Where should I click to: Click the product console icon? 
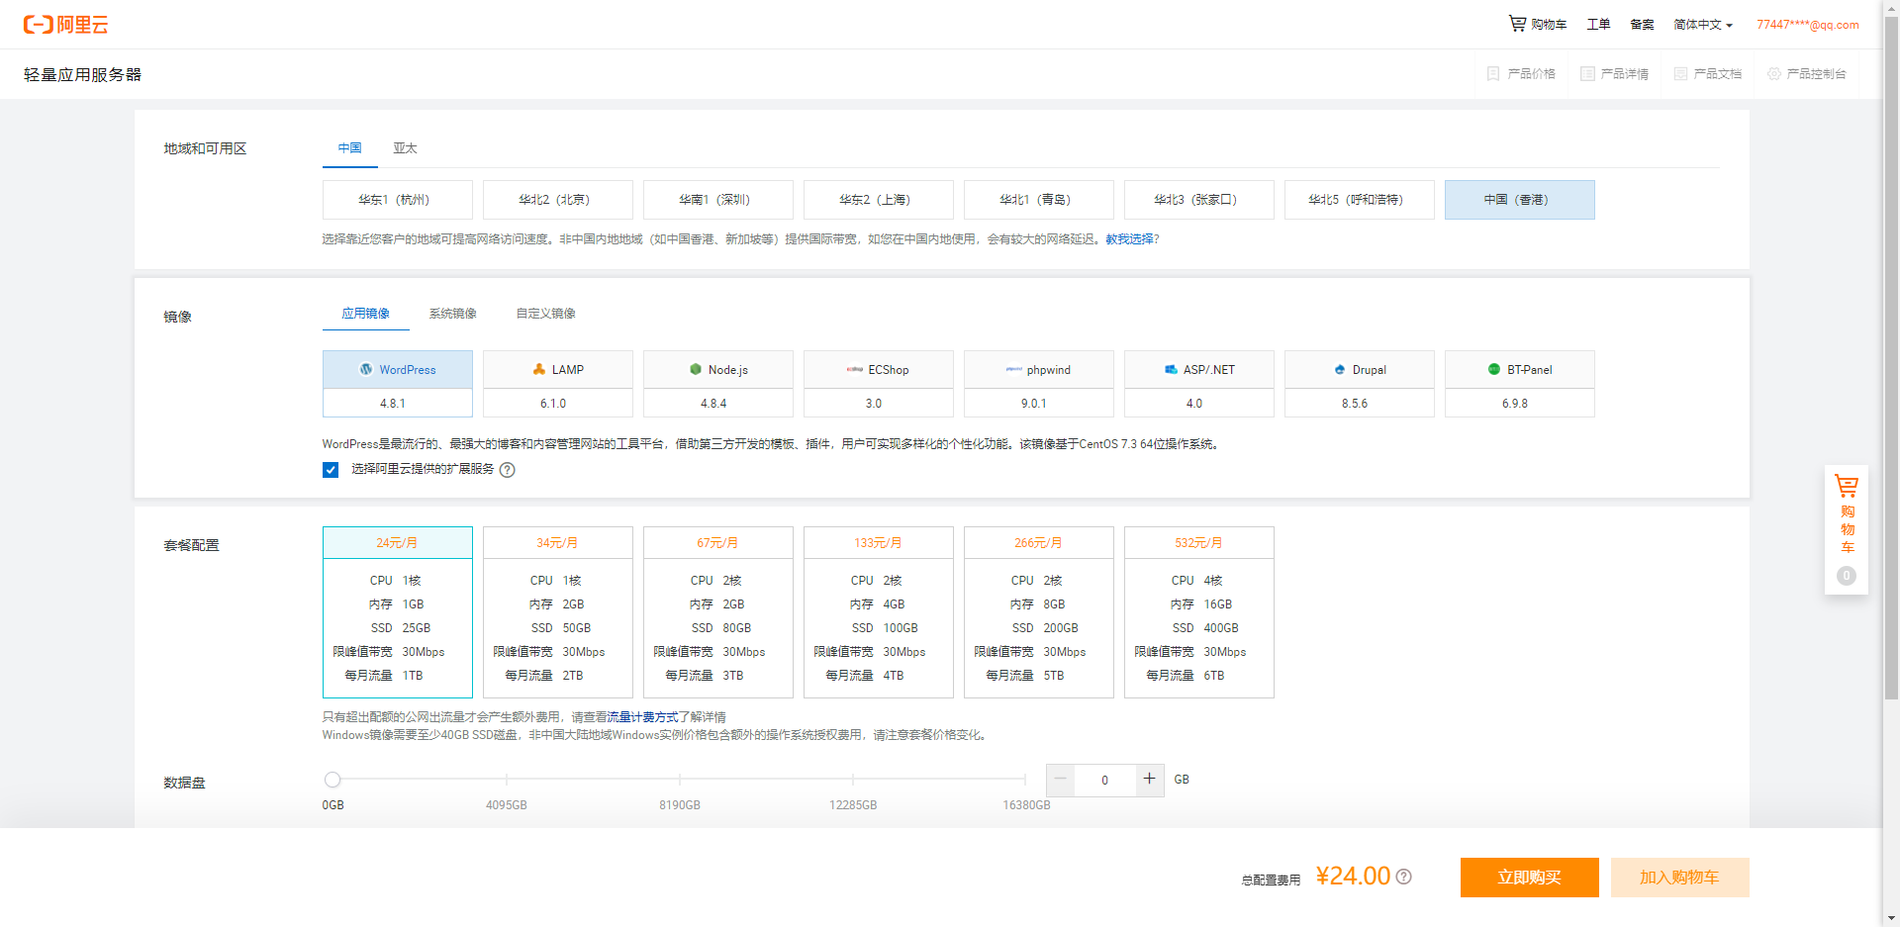(x=1774, y=74)
